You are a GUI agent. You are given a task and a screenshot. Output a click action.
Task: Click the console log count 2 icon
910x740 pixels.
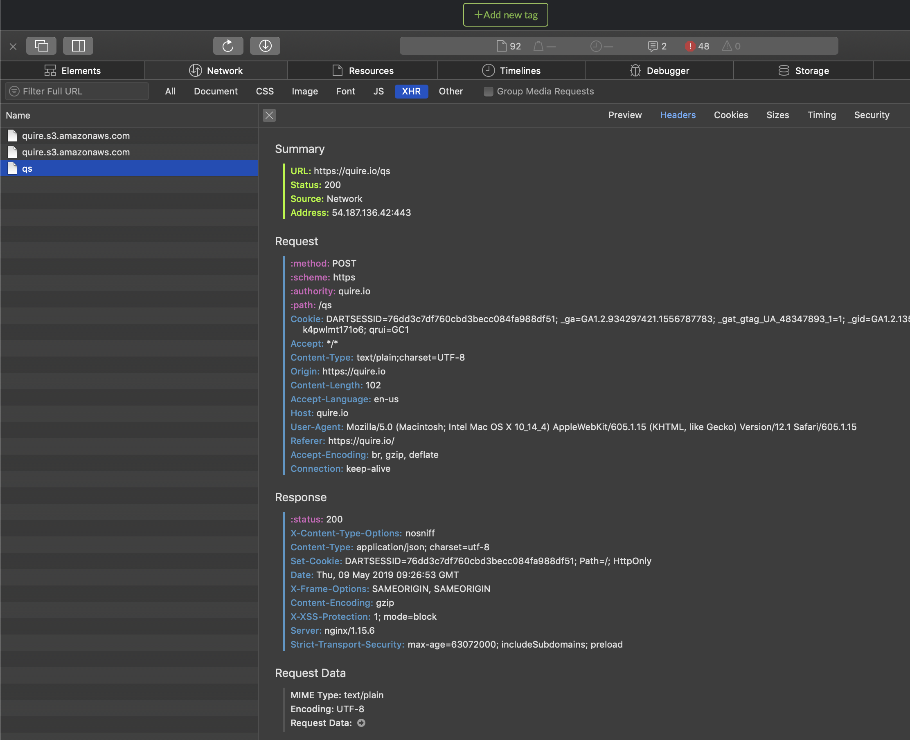click(x=657, y=46)
